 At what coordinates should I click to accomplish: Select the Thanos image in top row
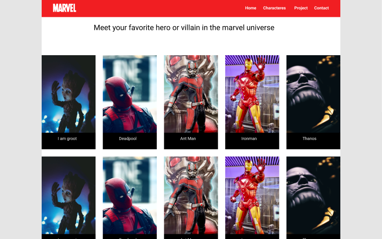(313, 94)
